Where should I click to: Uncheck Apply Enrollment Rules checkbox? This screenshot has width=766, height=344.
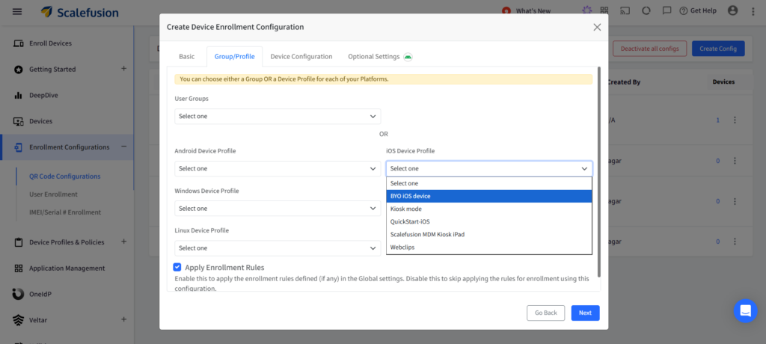(177, 267)
